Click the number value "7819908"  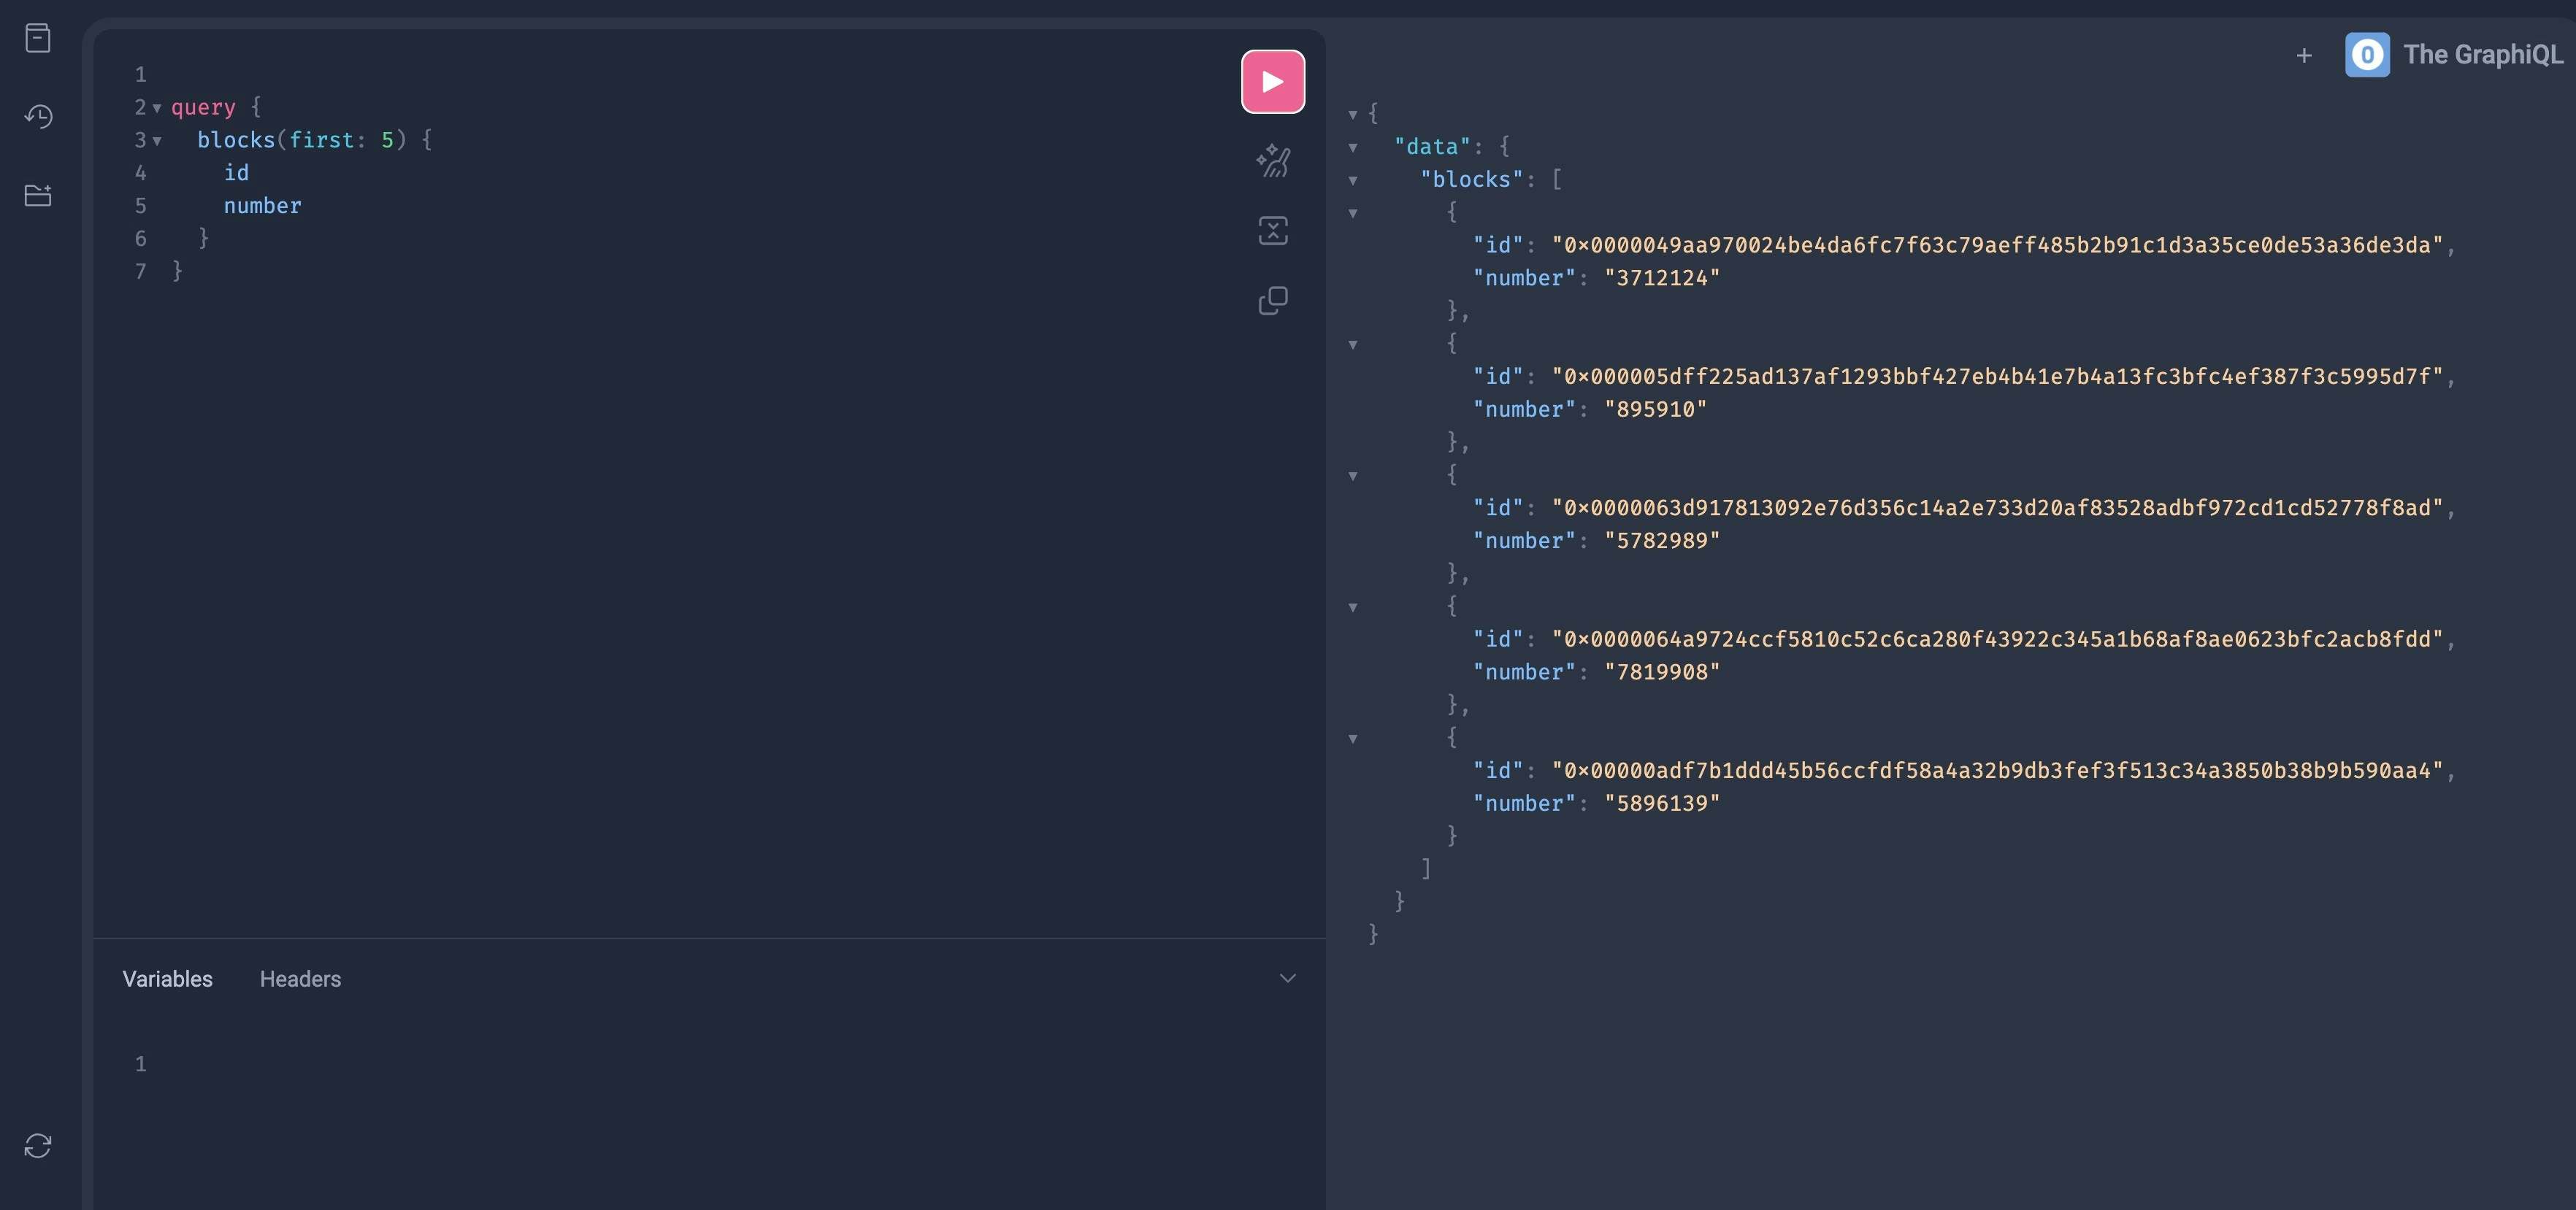click(x=1662, y=671)
